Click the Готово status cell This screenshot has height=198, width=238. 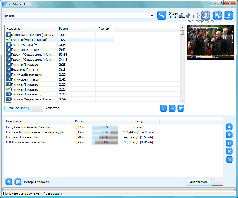(x=139, y=127)
